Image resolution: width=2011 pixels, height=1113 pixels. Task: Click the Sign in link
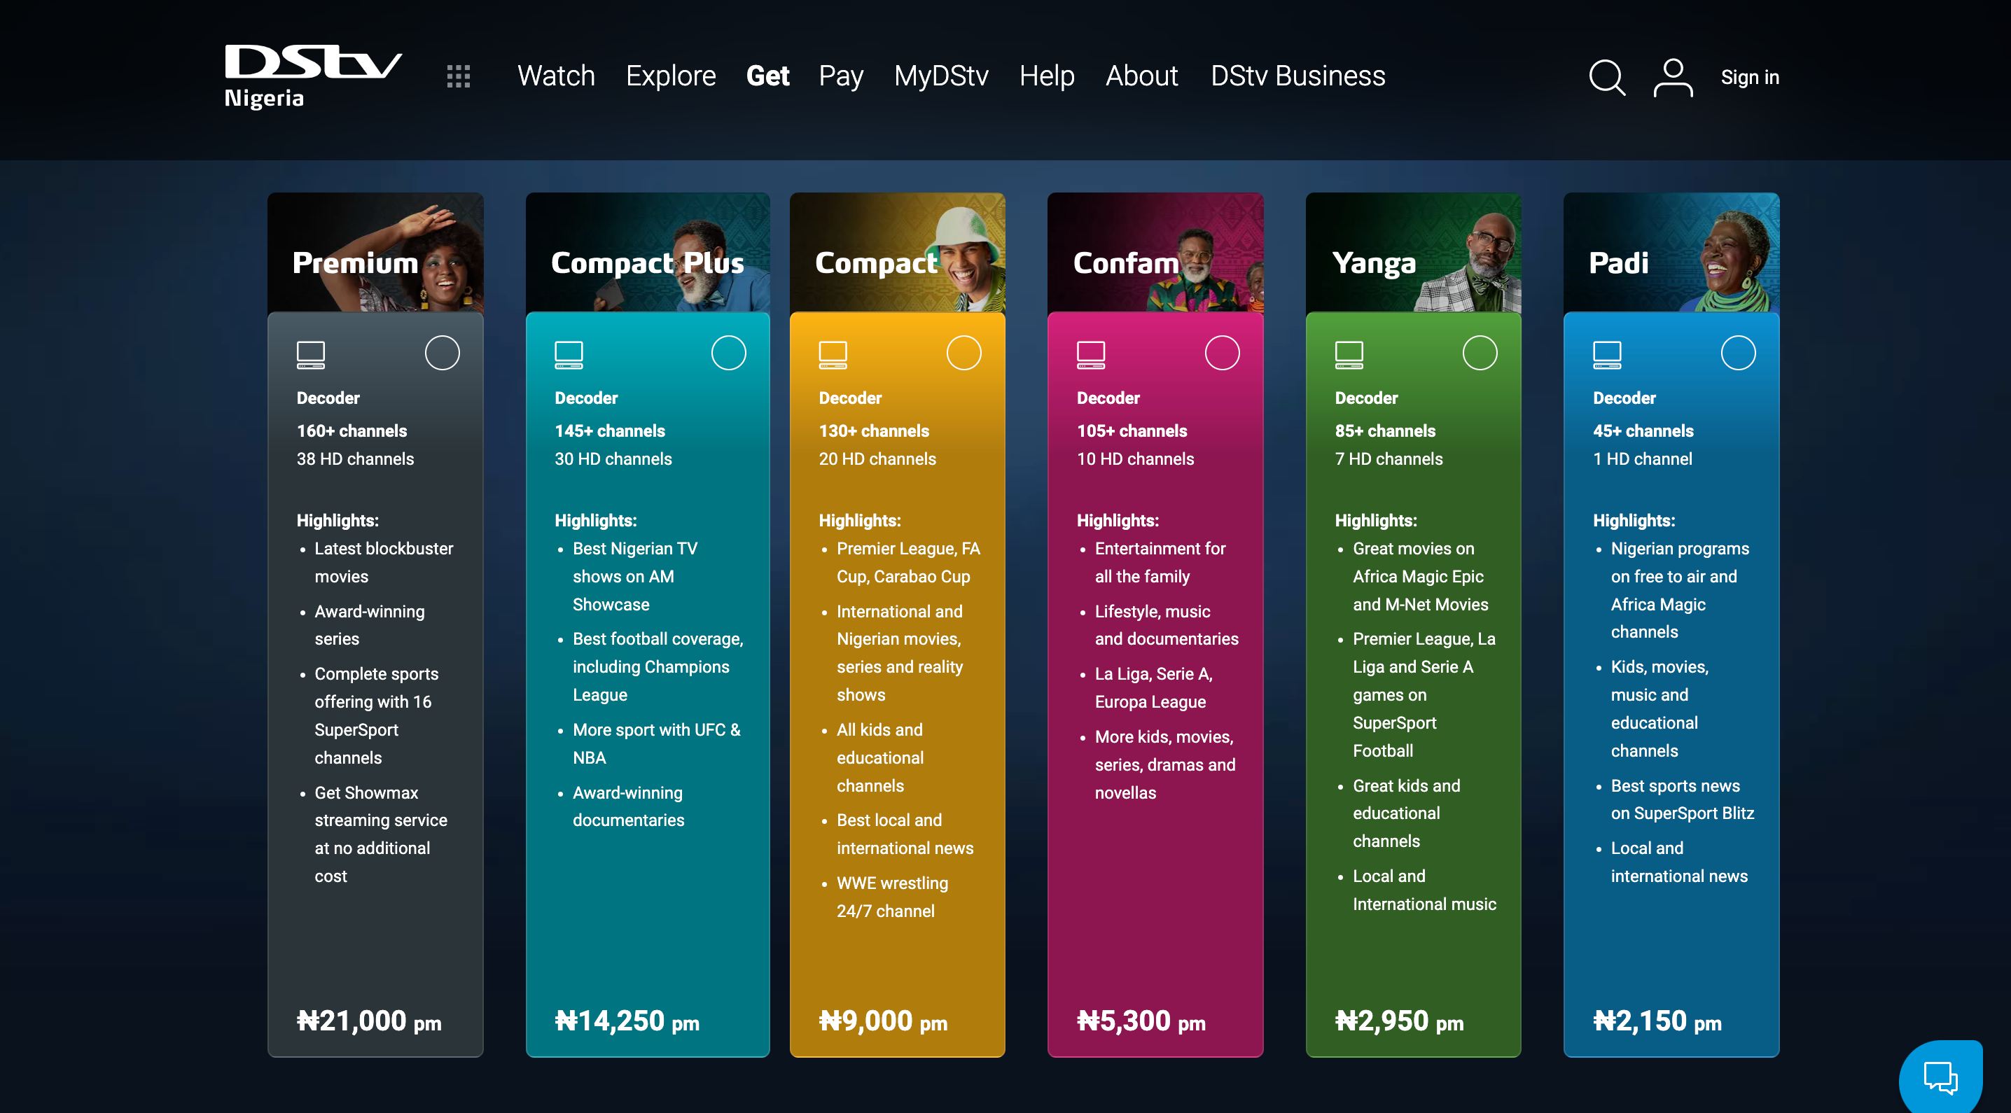coord(1750,77)
